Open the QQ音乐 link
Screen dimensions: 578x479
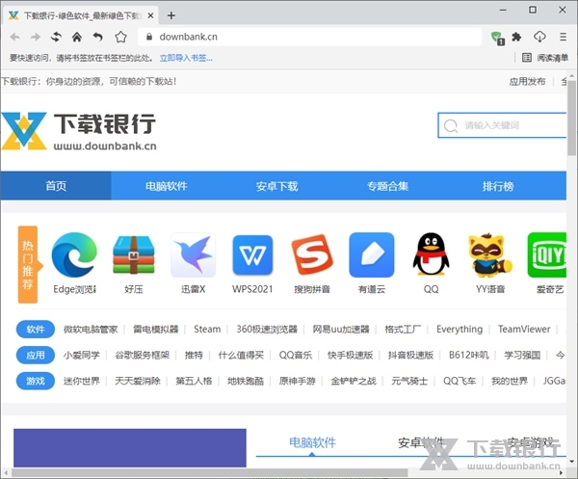point(296,355)
